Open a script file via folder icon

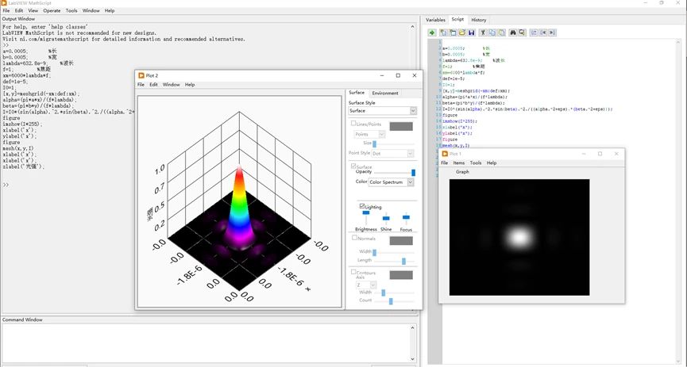461,32
